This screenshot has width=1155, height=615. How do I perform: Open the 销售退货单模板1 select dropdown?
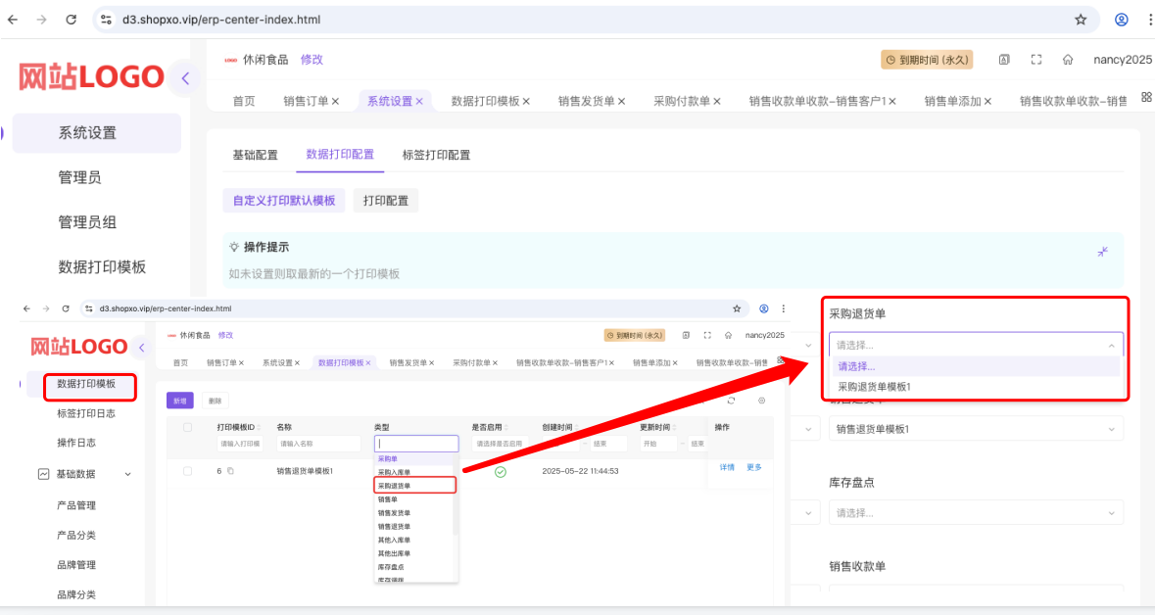(x=976, y=429)
